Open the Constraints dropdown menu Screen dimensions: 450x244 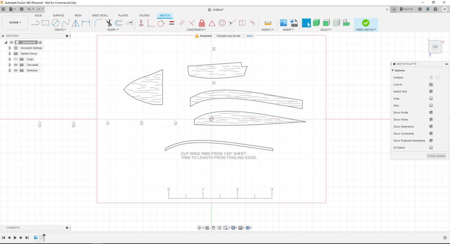196,30
